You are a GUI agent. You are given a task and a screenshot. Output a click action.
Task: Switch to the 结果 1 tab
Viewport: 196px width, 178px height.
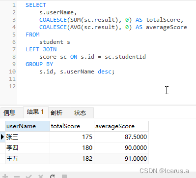[x=36, y=112]
